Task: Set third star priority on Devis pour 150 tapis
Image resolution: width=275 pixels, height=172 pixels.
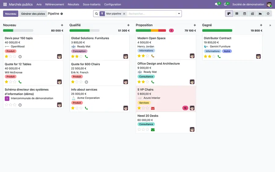Action: click(x=15, y=56)
